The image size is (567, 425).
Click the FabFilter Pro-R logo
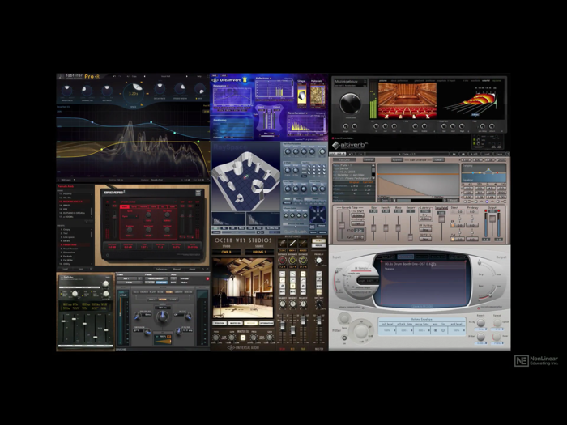tap(79, 77)
